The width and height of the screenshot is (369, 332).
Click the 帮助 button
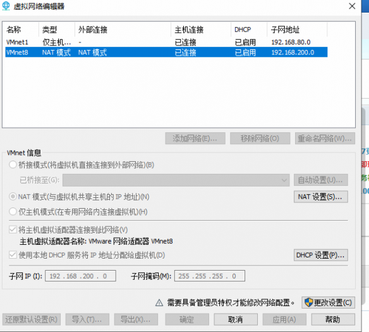click(333, 319)
